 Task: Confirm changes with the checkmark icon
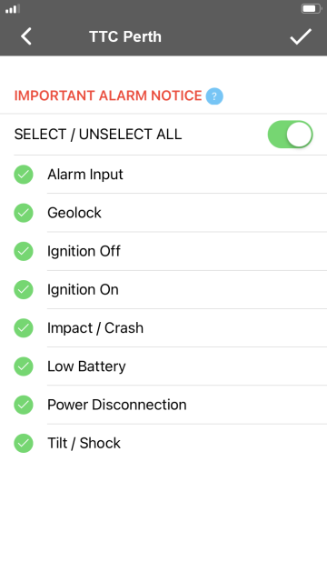[301, 36]
